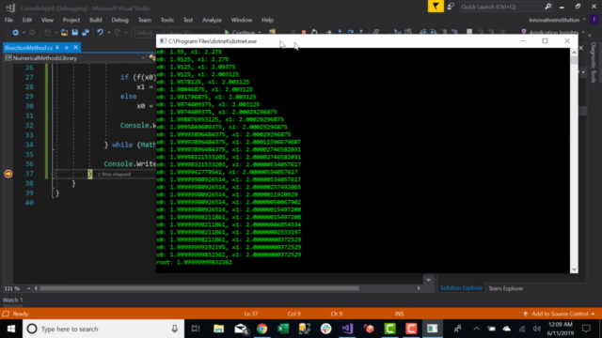The image size is (602, 338).
Task: Click the purple account avatar icon
Action: click(594, 20)
